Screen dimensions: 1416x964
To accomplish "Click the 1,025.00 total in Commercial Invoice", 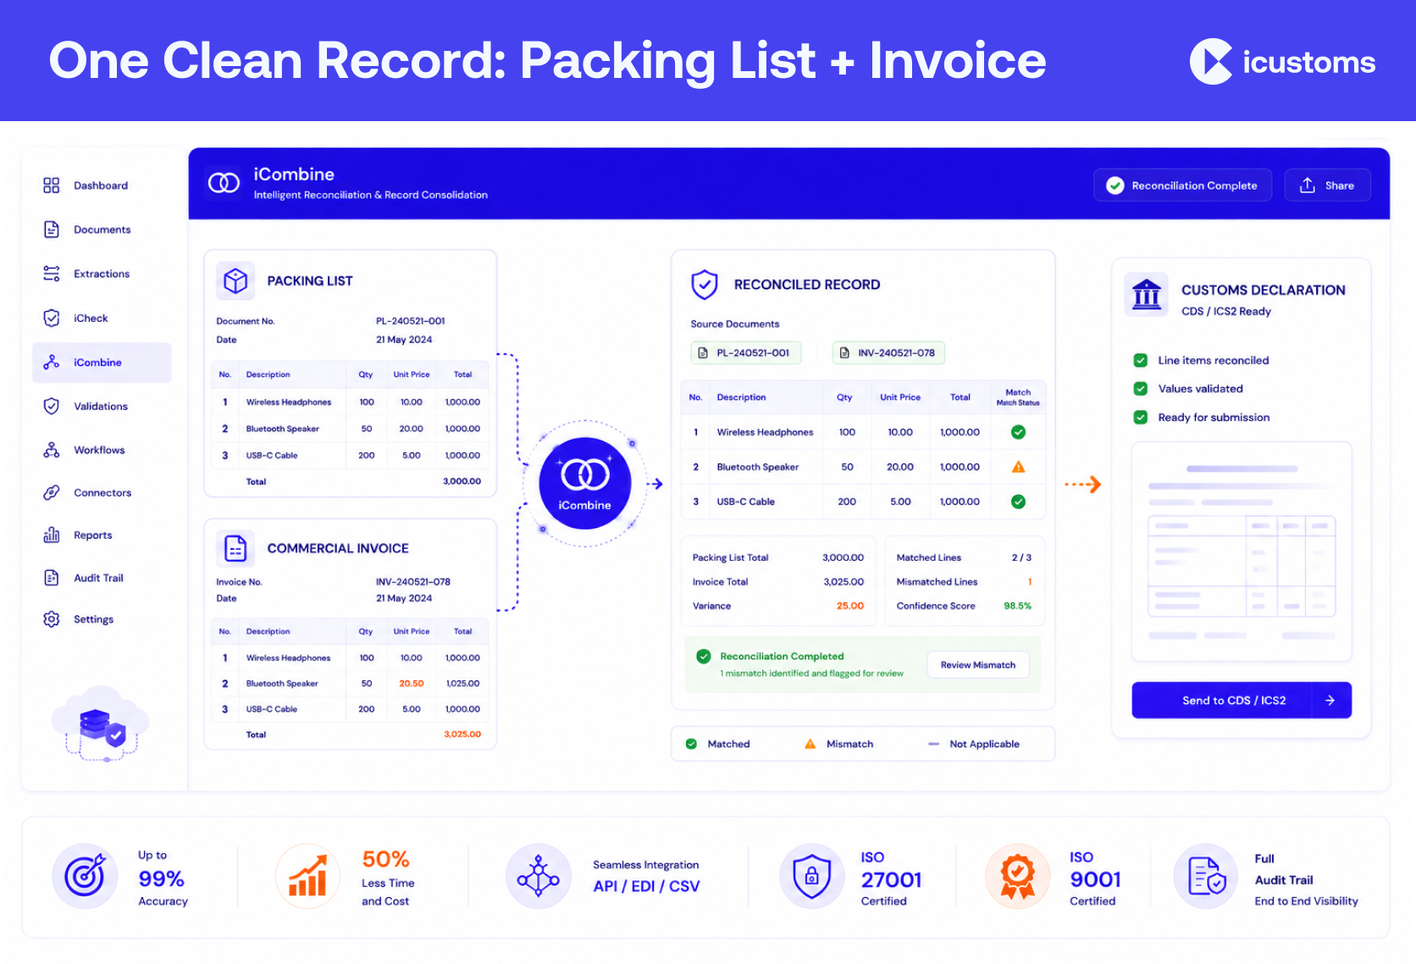I will (462, 684).
